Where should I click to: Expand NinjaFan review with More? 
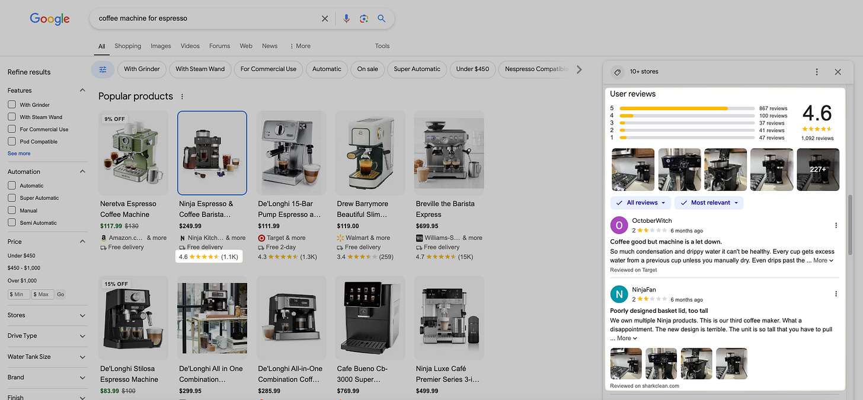[x=627, y=338]
